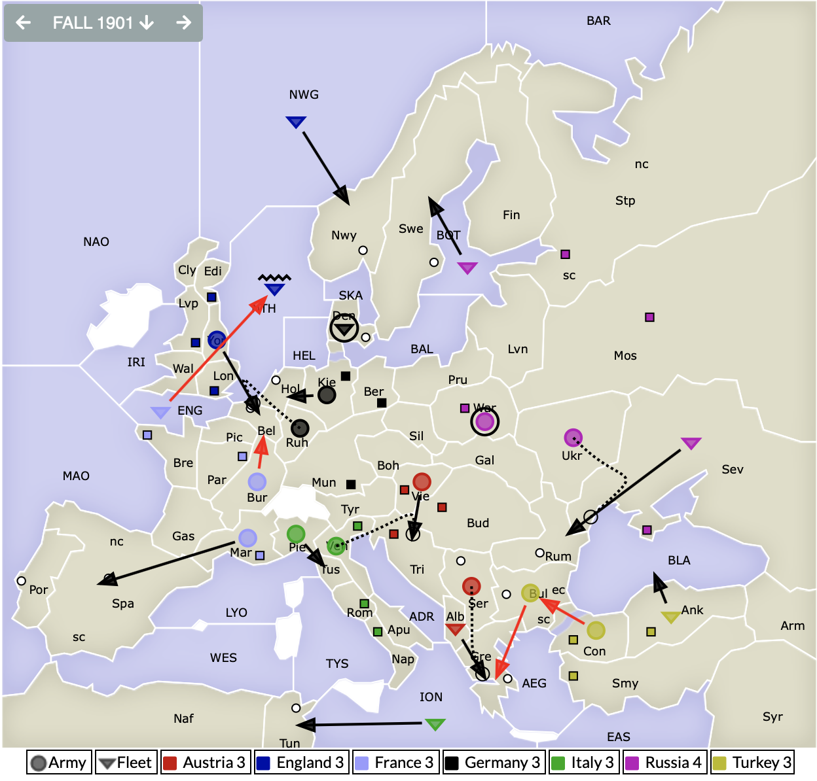Image resolution: width=817 pixels, height=781 pixels.
Task: Select the English fleet in NTH
Action: point(274,289)
